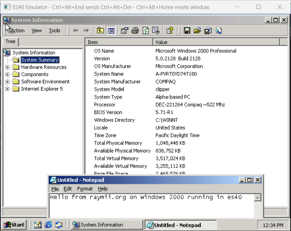Expand the Hardware Resources tree node
The height and width of the screenshot is (231, 291).
pos(7,67)
